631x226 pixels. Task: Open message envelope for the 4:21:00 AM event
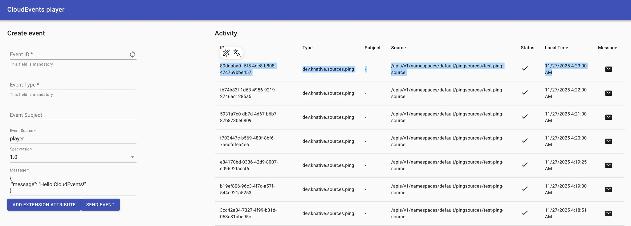pyautogui.click(x=608, y=117)
